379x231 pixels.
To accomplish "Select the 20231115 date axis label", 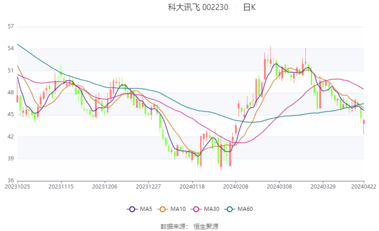I will point(61,186).
